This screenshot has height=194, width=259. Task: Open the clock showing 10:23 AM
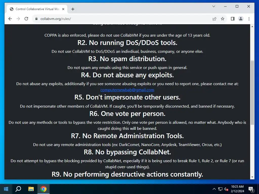[x=237, y=189]
